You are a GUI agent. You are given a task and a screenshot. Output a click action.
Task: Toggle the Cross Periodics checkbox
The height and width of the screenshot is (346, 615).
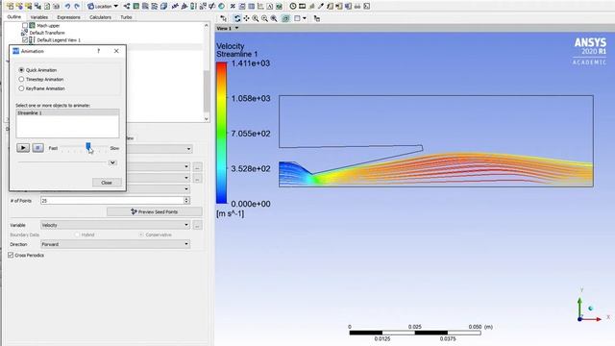tap(11, 255)
